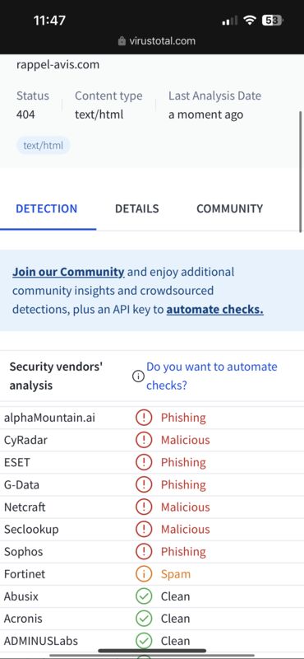Click the ESET Phishing alert icon
This screenshot has width=304, height=659.
coord(144,462)
